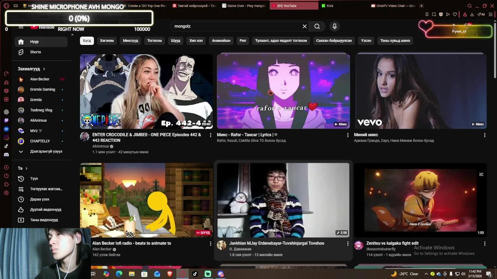Open the YouTube hamburger guide menu
This screenshot has width=497, height=279.
21,27
